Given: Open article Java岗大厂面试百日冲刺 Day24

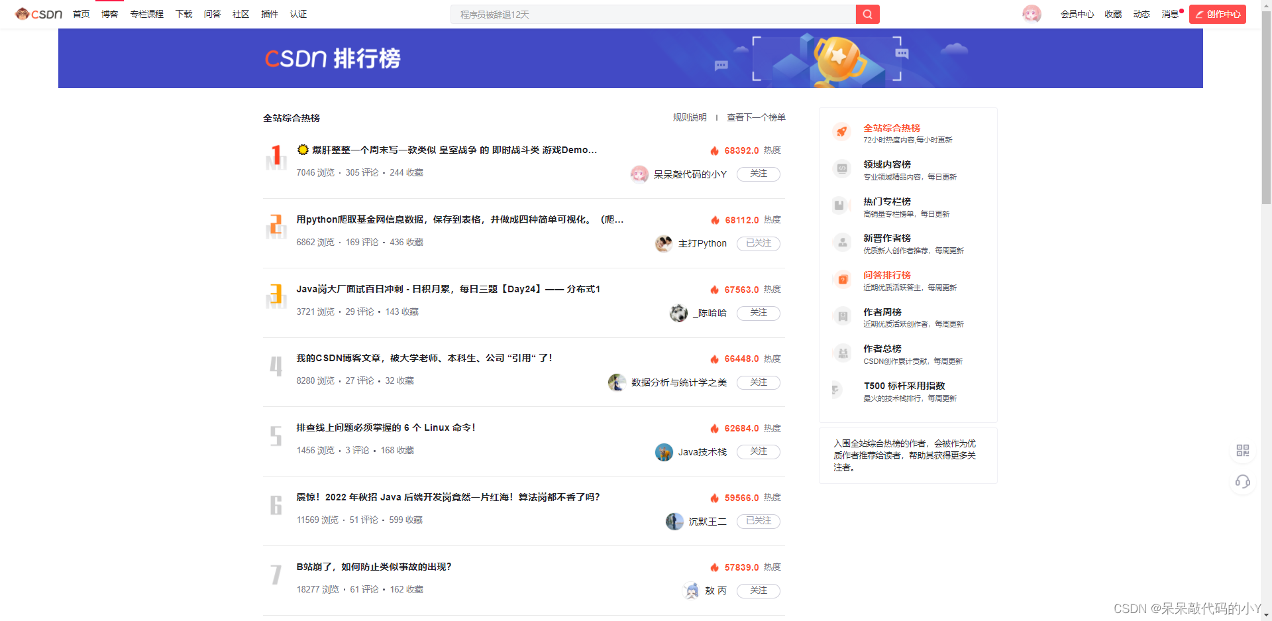Looking at the screenshot, I should [448, 289].
